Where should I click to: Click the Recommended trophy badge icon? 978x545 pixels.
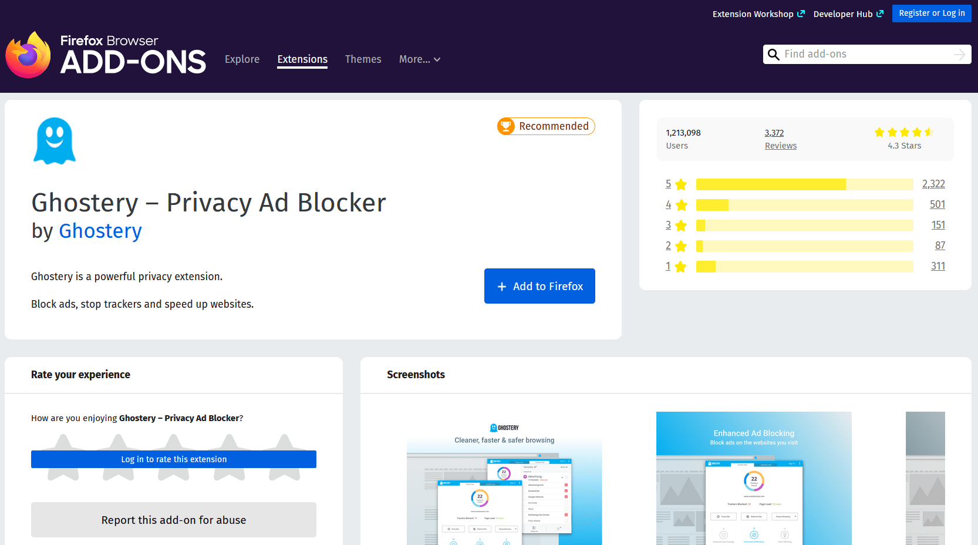[506, 126]
